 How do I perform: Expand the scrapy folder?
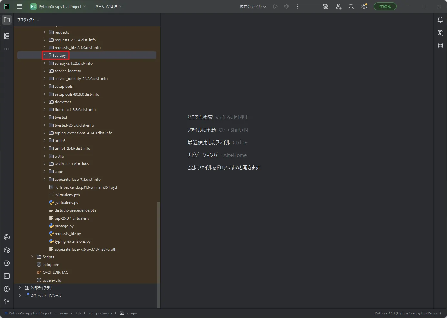tap(45, 56)
